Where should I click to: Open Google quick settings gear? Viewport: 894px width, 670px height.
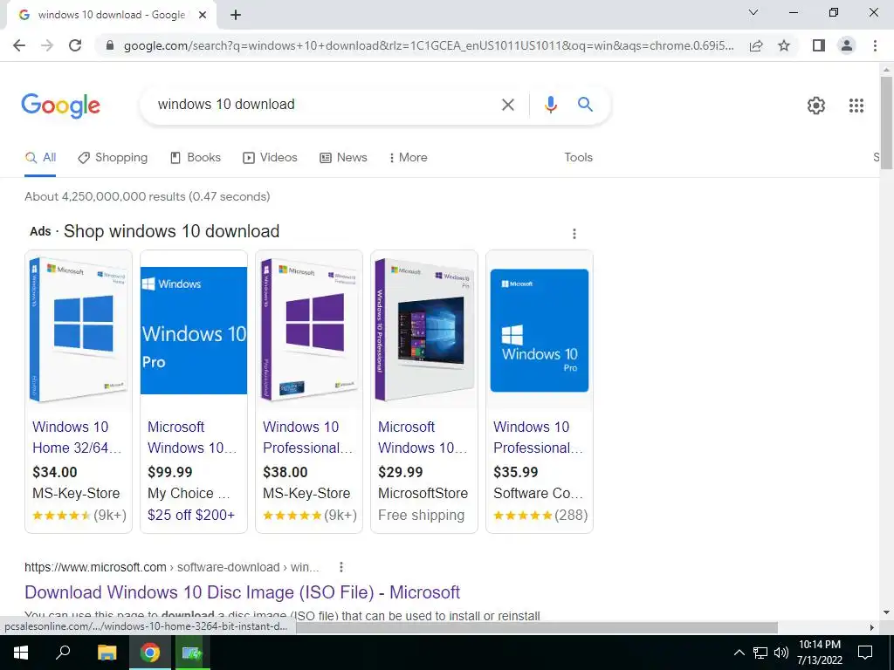[x=816, y=106]
